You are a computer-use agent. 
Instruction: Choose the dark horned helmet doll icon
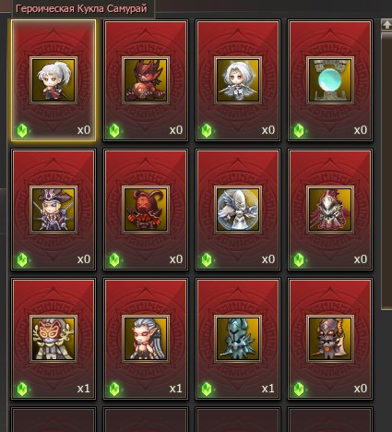click(x=330, y=339)
